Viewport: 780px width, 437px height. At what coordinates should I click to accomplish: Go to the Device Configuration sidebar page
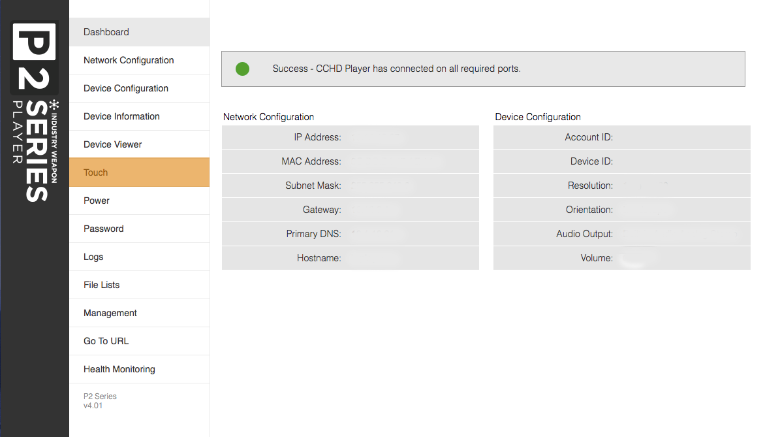click(139, 88)
